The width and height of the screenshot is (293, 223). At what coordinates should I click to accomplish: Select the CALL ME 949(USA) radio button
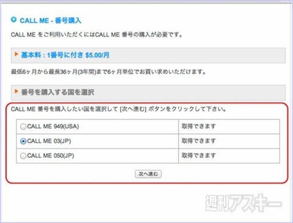(23, 126)
